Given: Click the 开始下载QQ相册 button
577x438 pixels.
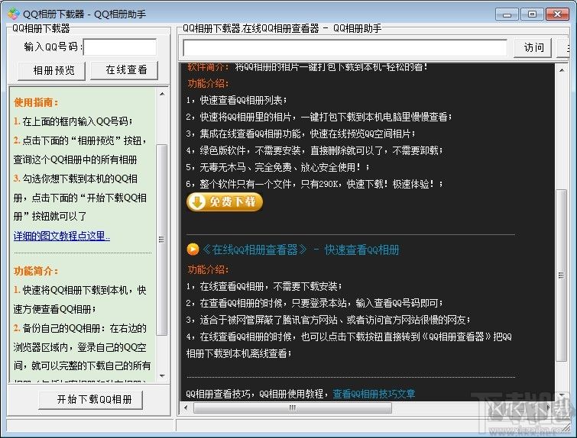Looking at the screenshot, I should click(90, 400).
